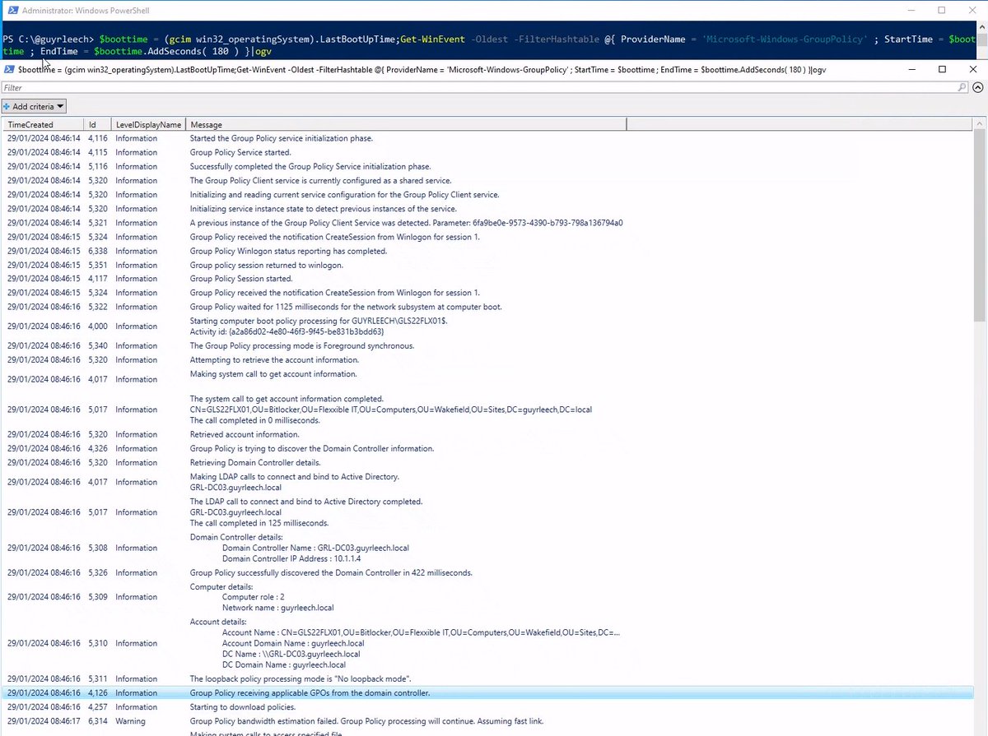Select row 'Attempting to retrieve the account information.'
This screenshot has height=736, width=988.
[487, 359]
